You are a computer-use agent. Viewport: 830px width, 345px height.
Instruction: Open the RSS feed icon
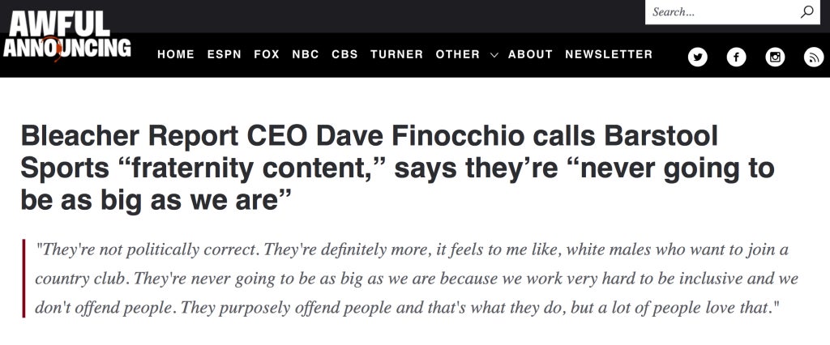pyautogui.click(x=814, y=57)
